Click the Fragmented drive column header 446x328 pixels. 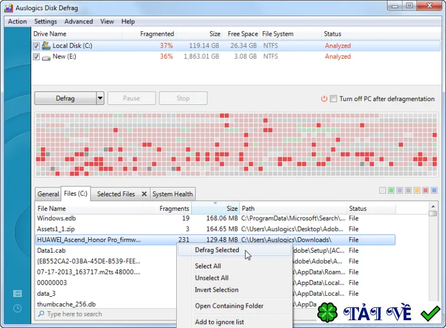coord(149,34)
